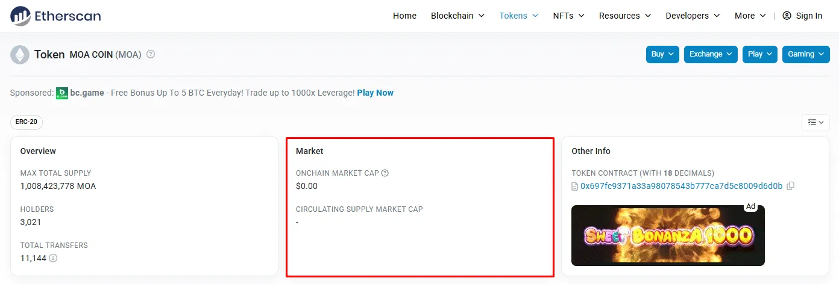Open the Tokens menu

519,16
